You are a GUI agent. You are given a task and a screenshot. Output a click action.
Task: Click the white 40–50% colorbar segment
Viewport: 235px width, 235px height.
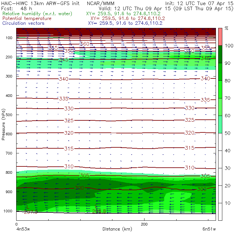(x=220, y=142)
